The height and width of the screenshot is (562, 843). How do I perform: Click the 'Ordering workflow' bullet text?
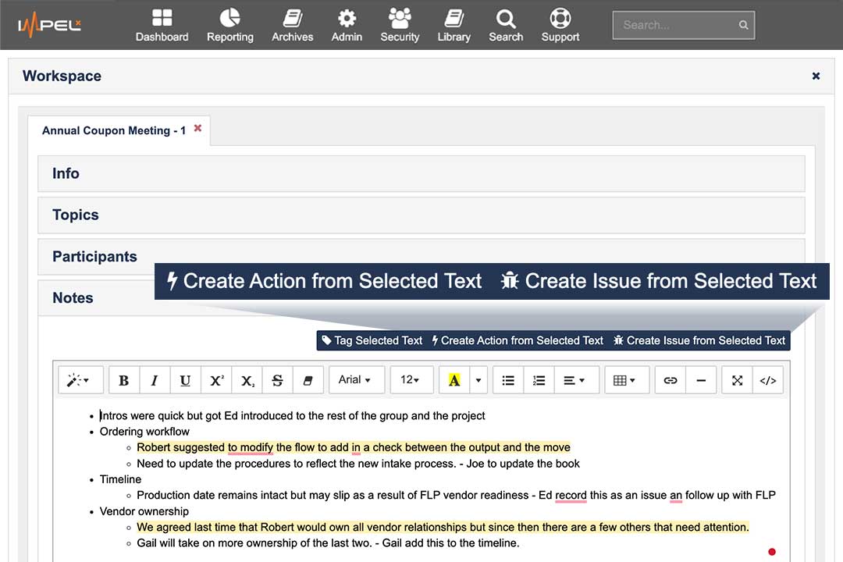pos(144,432)
